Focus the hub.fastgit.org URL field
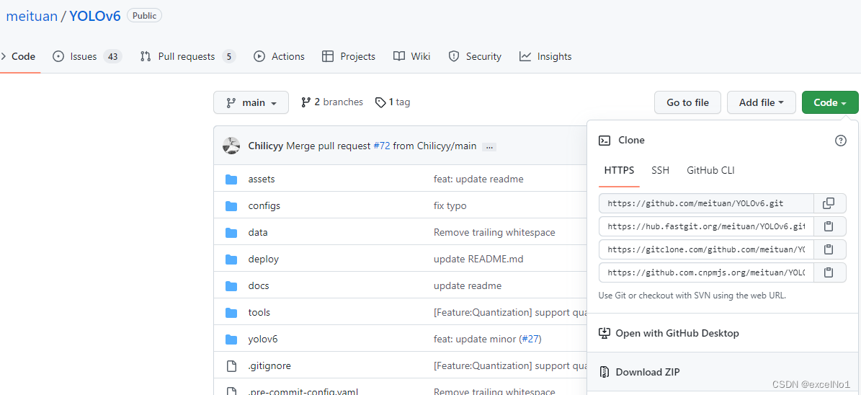 pos(706,226)
